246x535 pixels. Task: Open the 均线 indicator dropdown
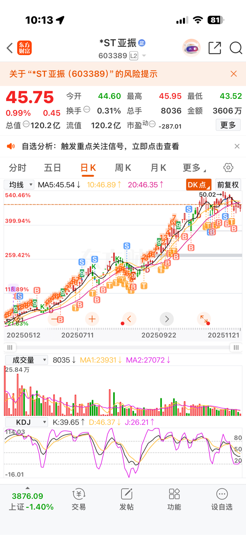pyautogui.click(x=19, y=185)
